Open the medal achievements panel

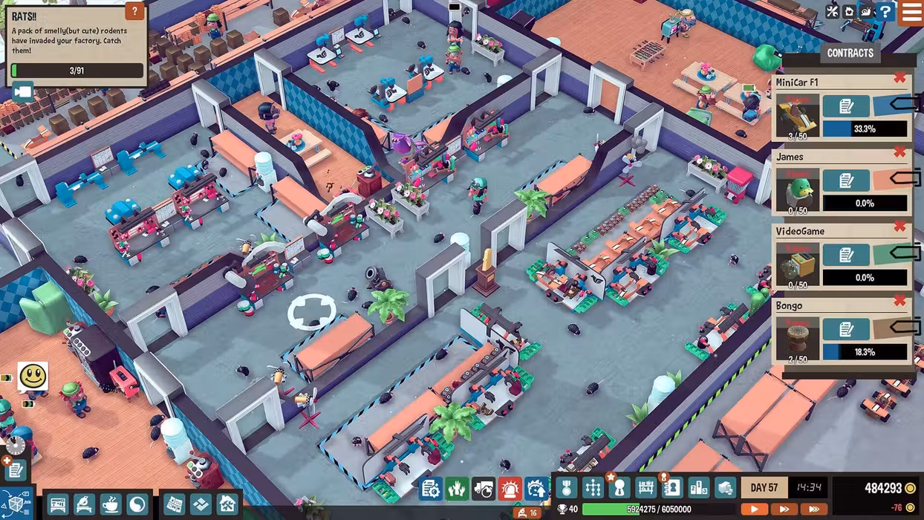[566, 487]
